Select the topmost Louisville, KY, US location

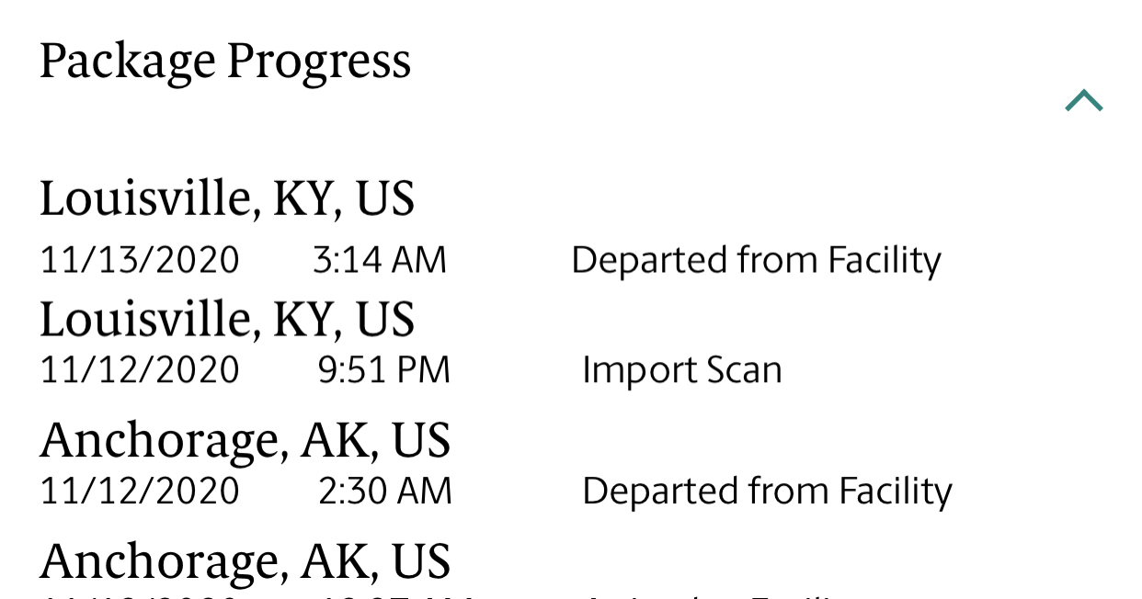click(227, 198)
